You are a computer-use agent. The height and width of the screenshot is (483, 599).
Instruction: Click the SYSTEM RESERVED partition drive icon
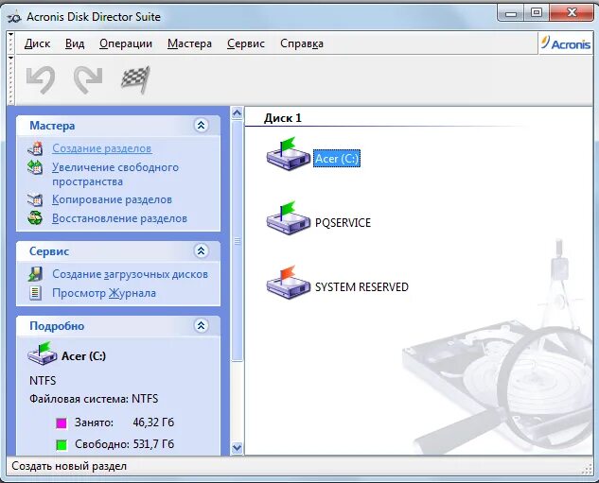pyautogui.click(x=289, y=283)
